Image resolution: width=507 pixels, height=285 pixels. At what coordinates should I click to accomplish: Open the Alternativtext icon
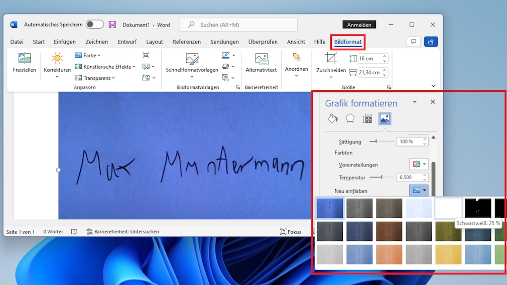(261, 59)
